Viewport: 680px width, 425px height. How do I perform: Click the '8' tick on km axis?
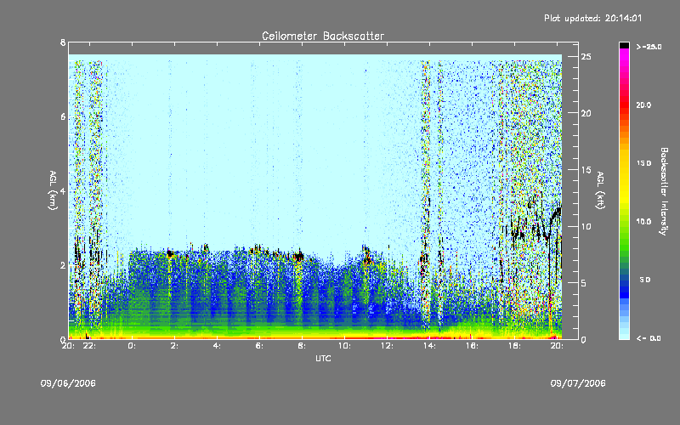coord(63,42)
